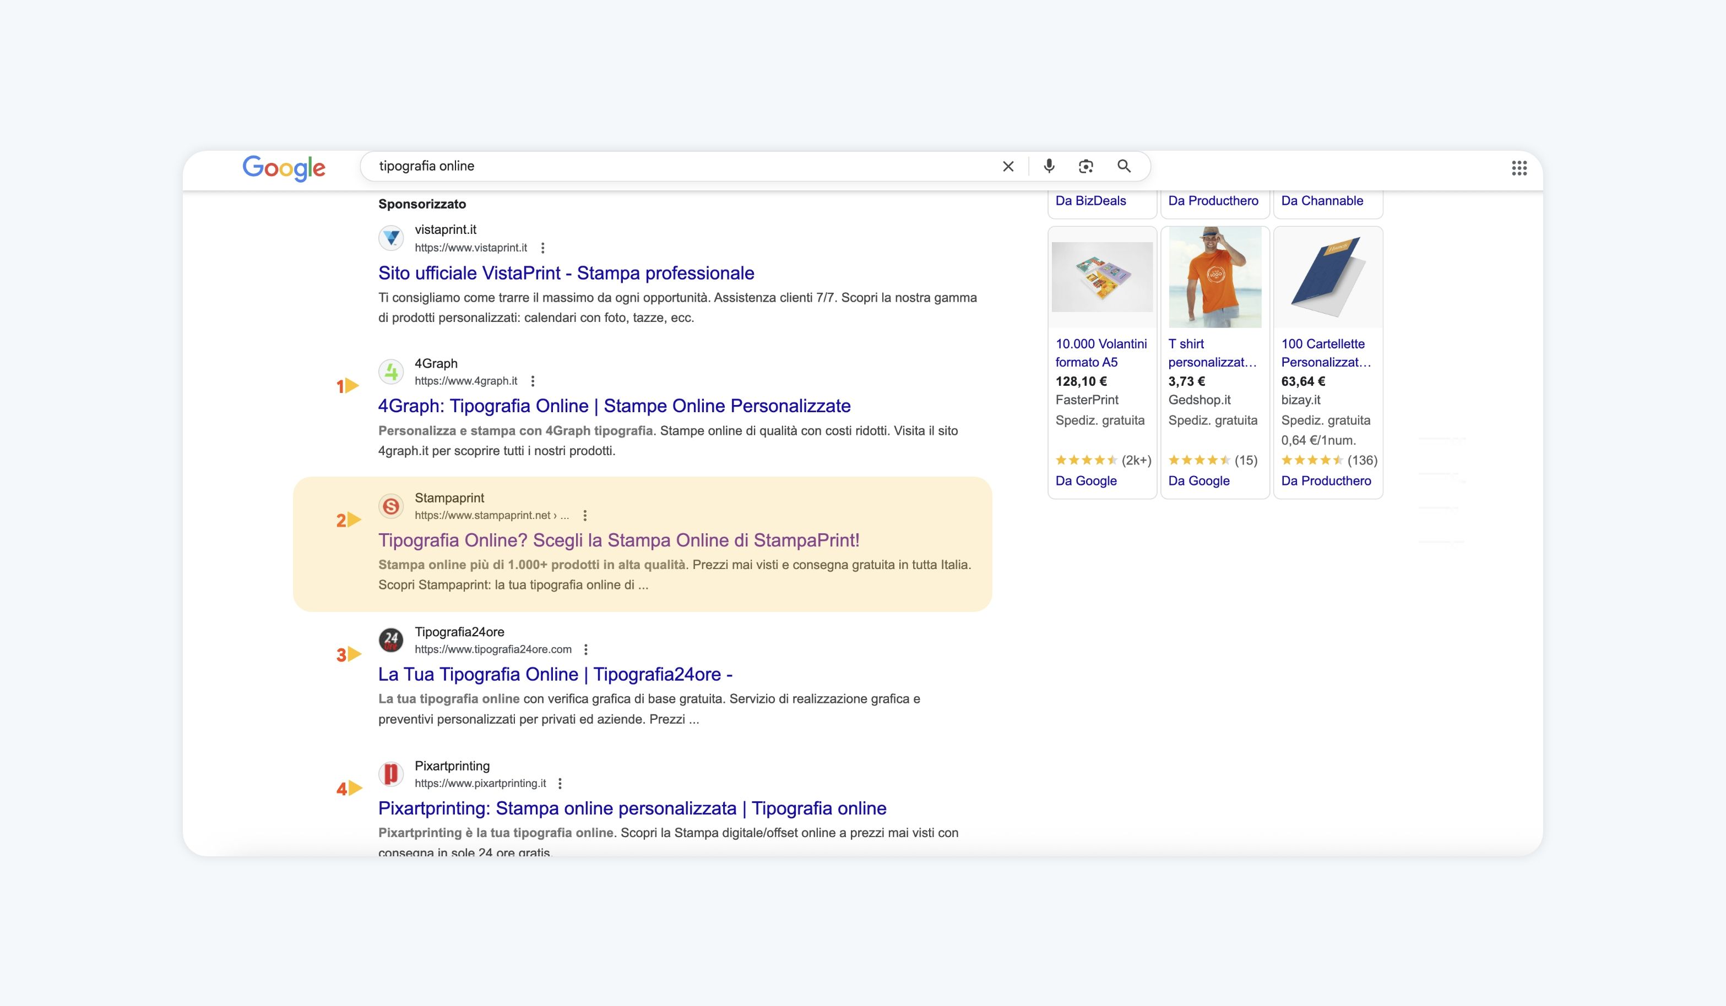Click the 'https://www.4graph.it' URL text
The height and width of the screenshot is (1006, 1726).
coord(466,381)
